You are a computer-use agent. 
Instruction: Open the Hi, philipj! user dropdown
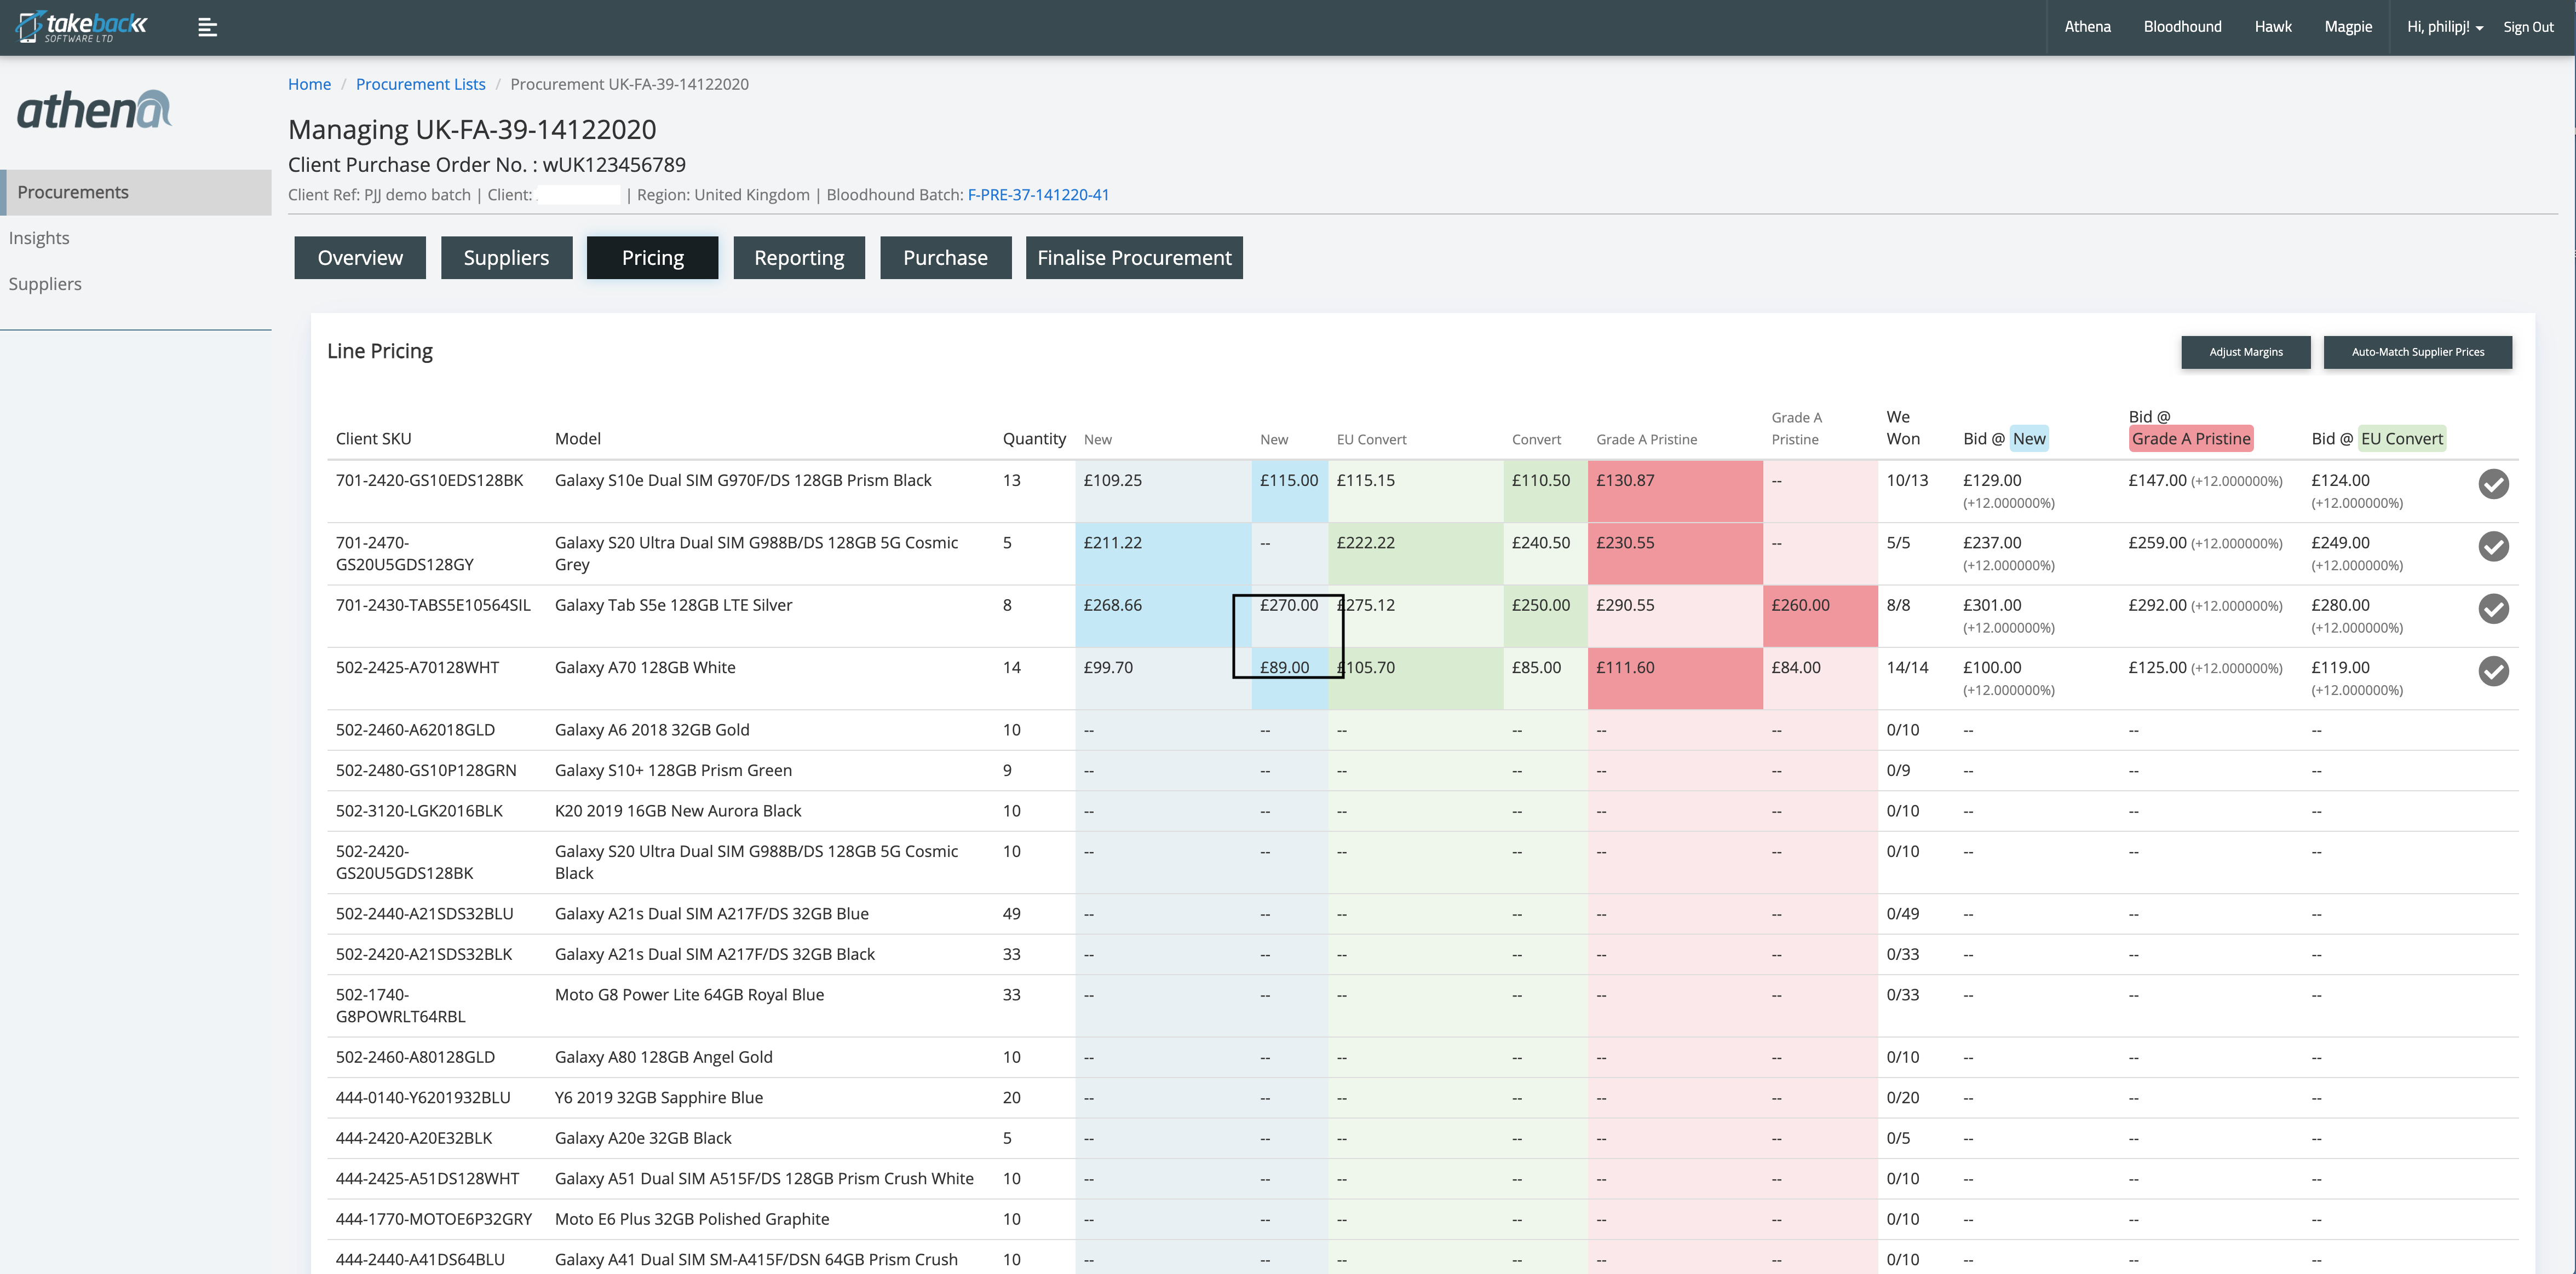point(2444,27)
